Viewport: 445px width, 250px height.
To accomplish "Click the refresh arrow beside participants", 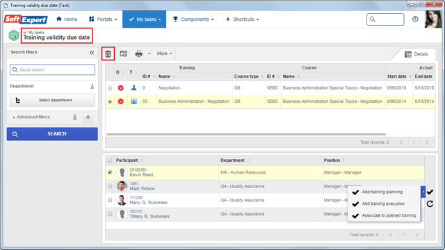I will (x=430, y=203).
